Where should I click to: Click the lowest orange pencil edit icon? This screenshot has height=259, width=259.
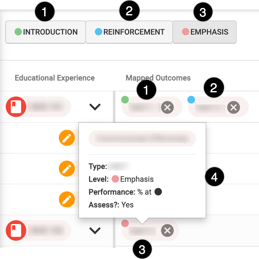point(67,200)
